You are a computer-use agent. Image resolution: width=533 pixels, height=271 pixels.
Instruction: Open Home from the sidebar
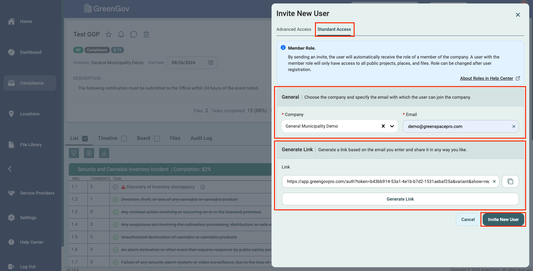[20, 21]
